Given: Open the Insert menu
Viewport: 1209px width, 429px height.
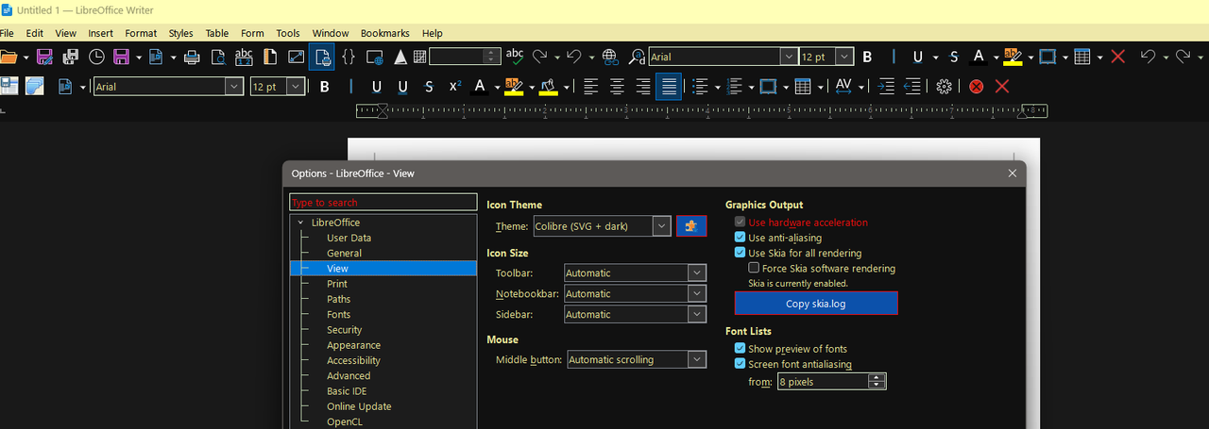Looking at the screenshot, I should tap(100, 33).
